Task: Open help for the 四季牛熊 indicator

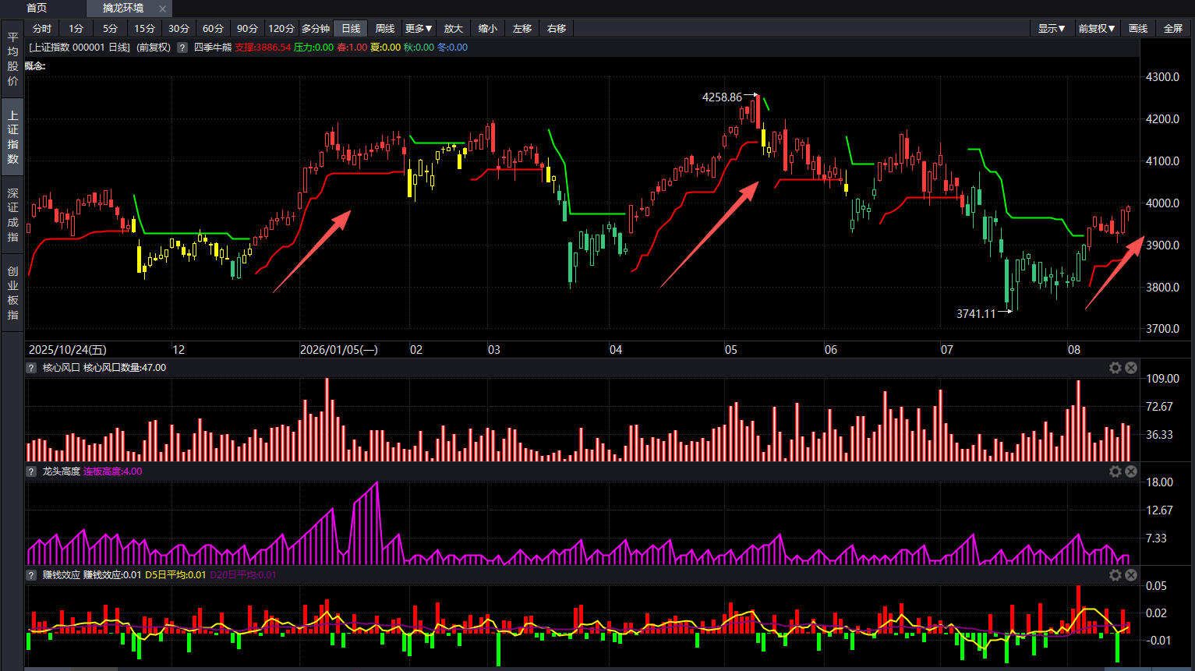Action: [x=182, y=48]
